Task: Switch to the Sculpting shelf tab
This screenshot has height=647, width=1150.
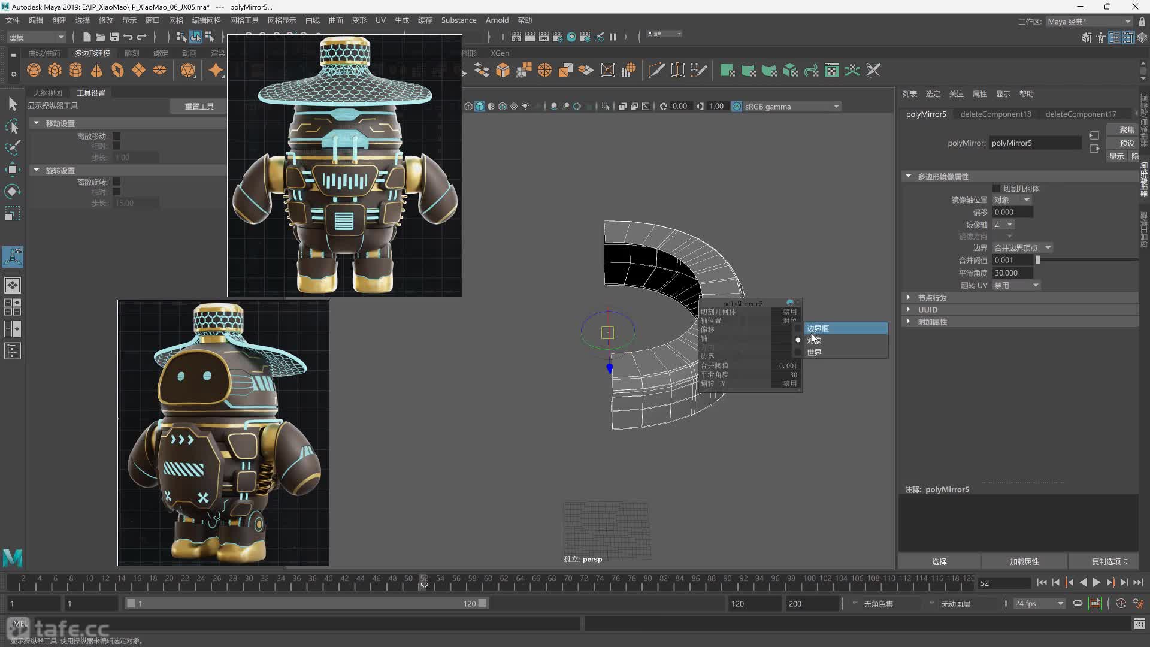Action: coord(132,53)
